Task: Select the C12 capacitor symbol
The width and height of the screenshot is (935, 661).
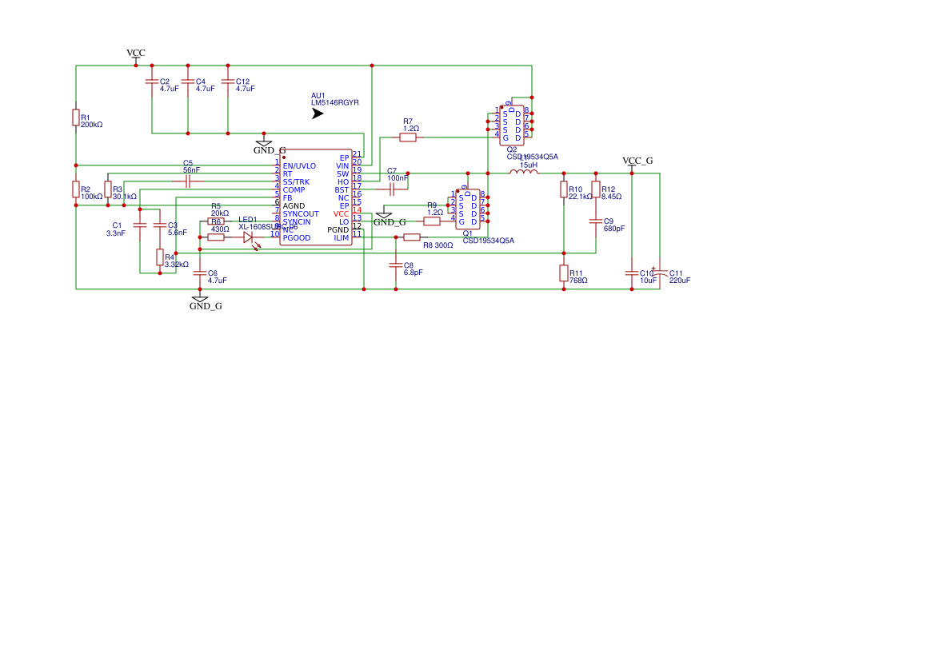Action: pos(228,82)
